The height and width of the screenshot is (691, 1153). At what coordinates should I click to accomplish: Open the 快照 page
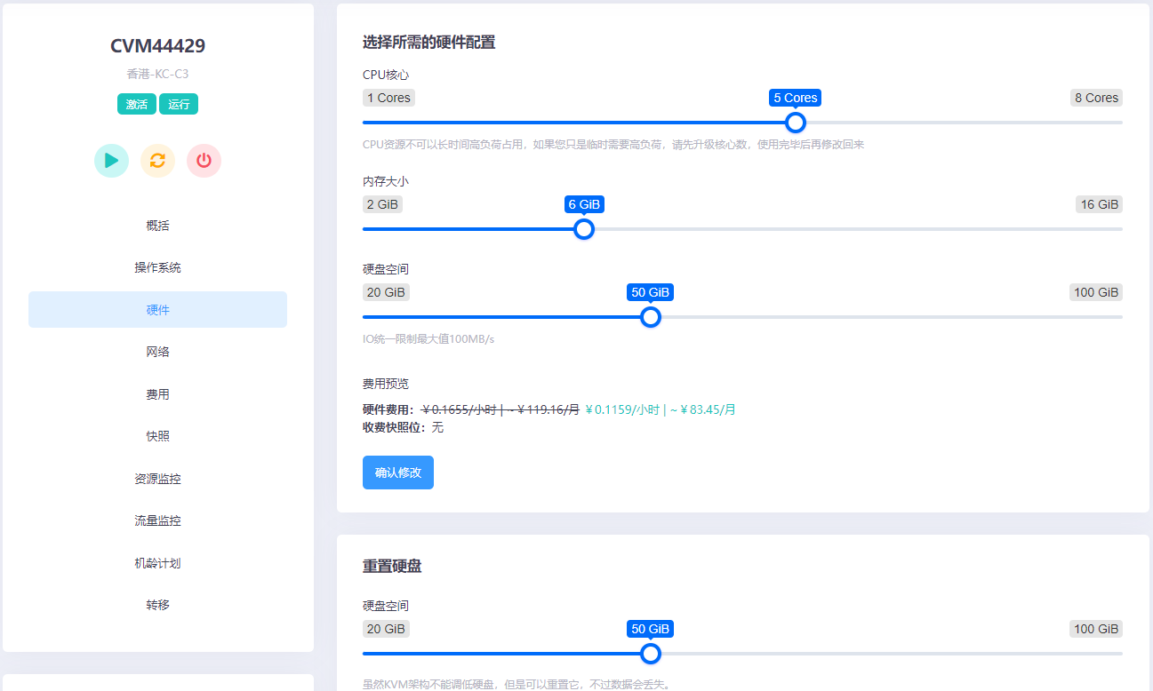(x=157, y=435)
